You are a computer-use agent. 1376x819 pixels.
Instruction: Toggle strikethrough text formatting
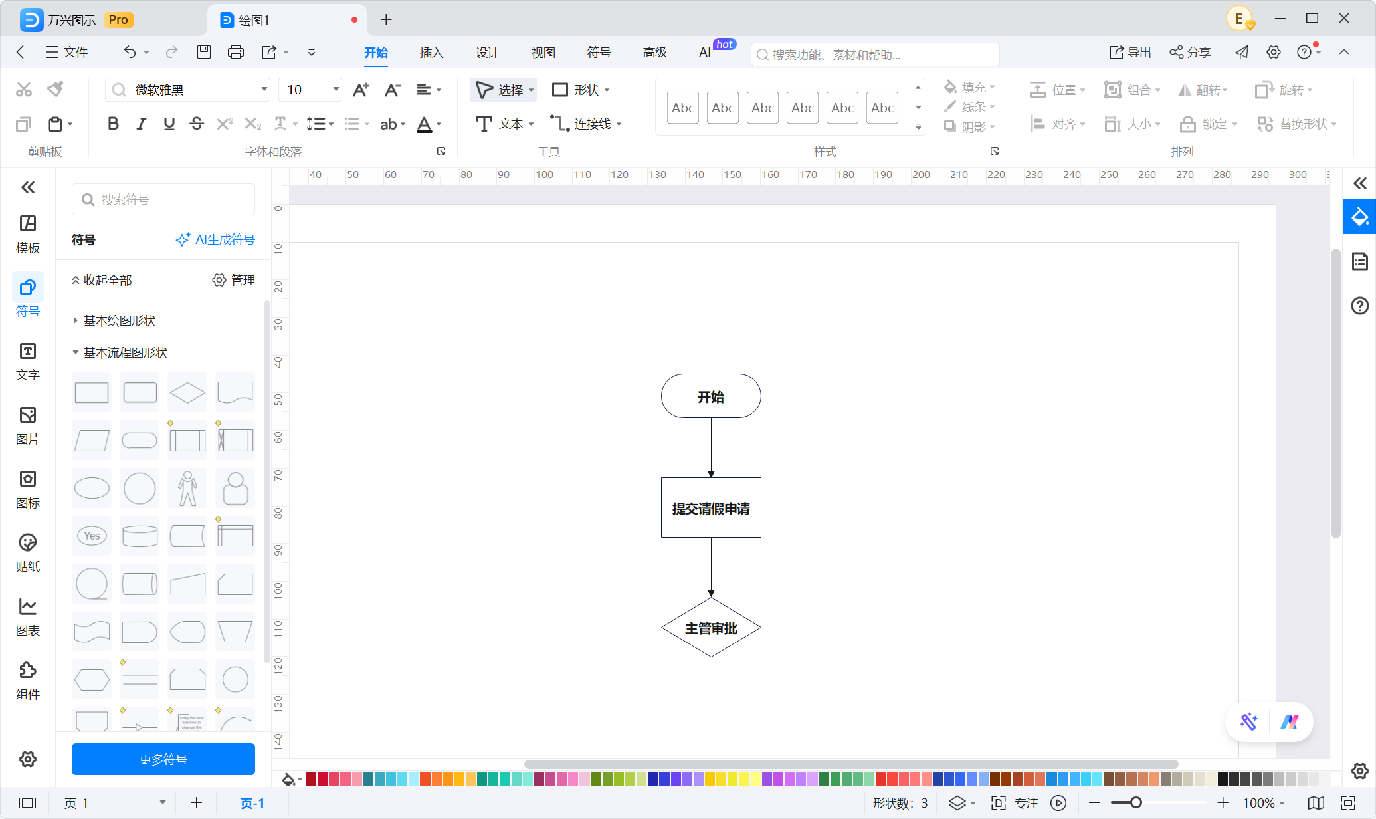click(197, 124)
